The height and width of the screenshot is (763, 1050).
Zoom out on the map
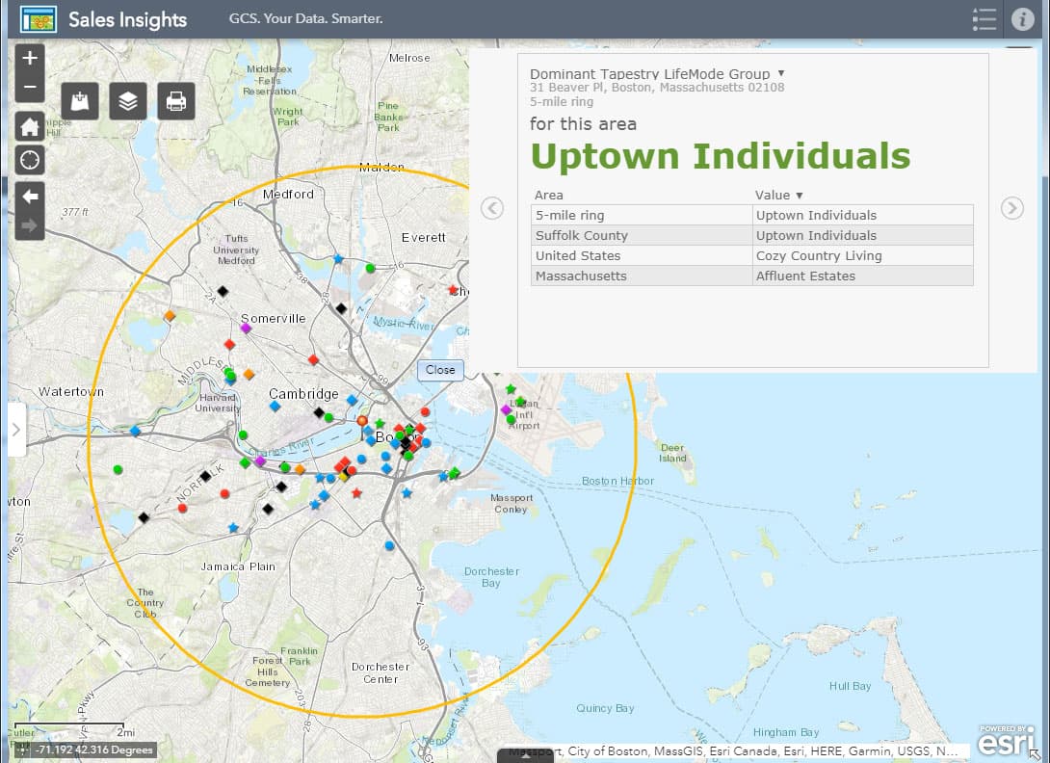pyautogui.click(x=30, y=88)
